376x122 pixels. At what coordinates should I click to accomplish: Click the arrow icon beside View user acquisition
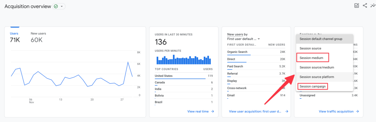(x=286, y=111)
